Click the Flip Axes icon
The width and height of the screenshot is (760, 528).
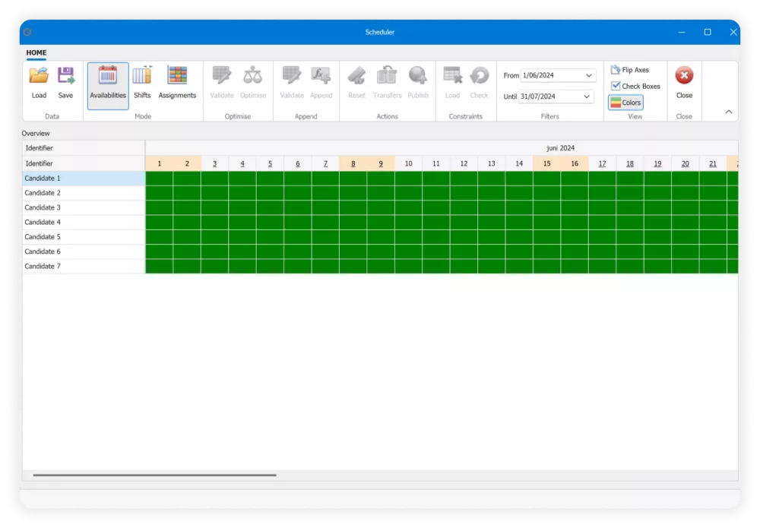[616, 69]
